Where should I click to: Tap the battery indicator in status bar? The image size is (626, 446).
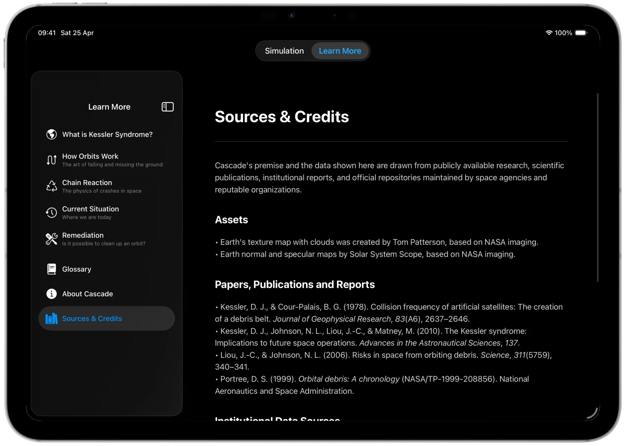pos(581,33)
